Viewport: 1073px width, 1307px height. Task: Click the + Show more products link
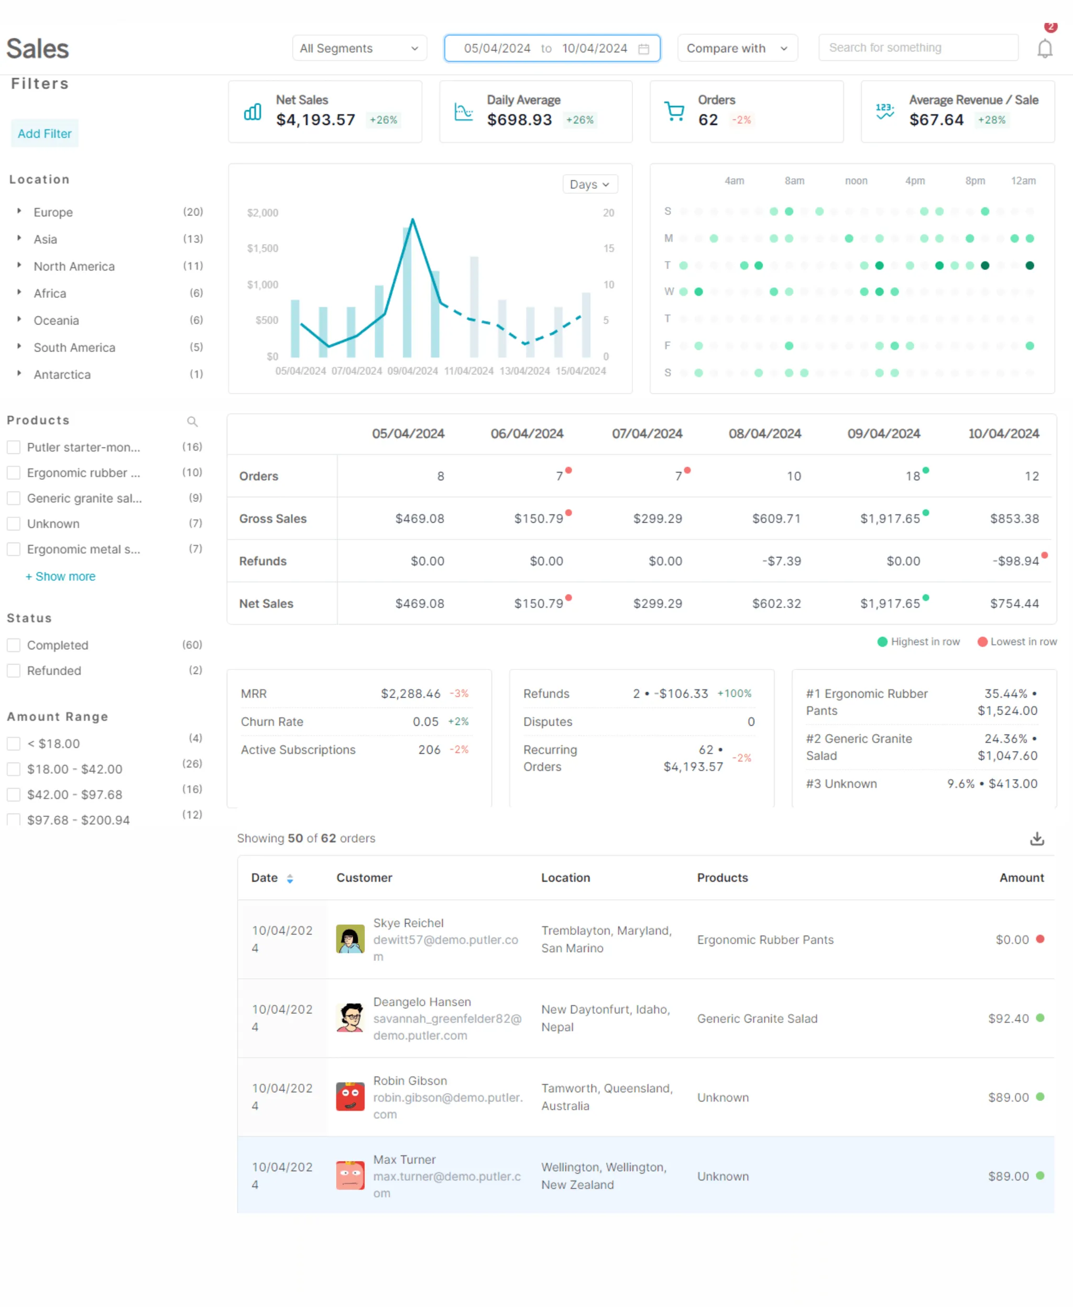(61, 577)
